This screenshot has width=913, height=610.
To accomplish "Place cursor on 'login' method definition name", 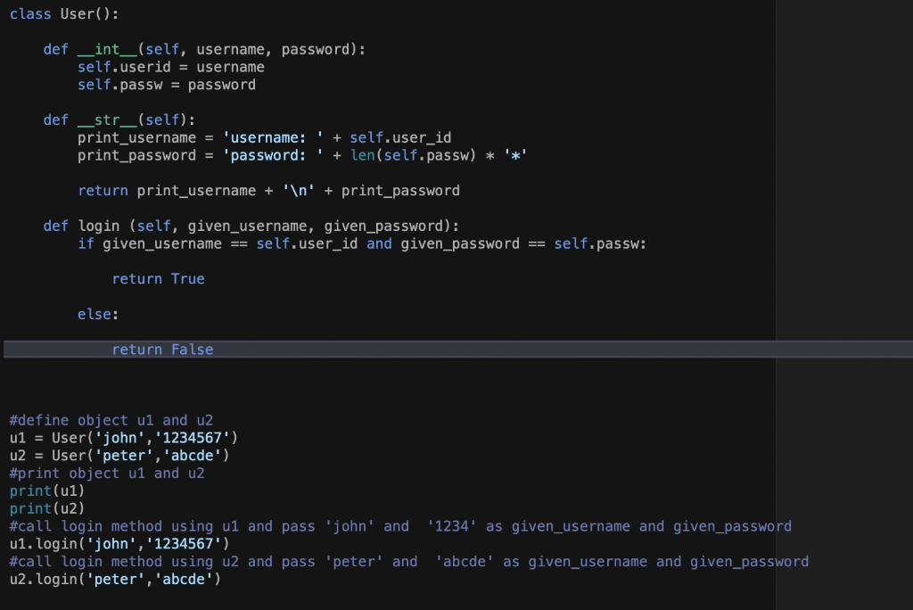I will point(98,226).
